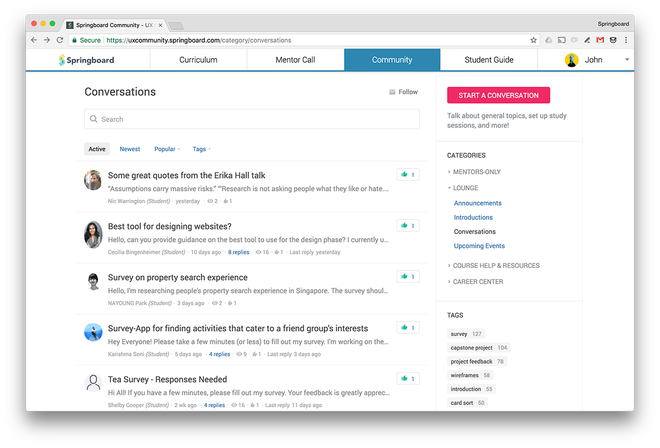Open the Student Guide tab
This screenshot has height=448, width=660.
point(488,60)
